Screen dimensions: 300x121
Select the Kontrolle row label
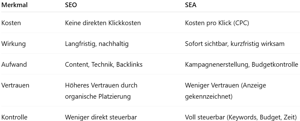click(14, 117)
